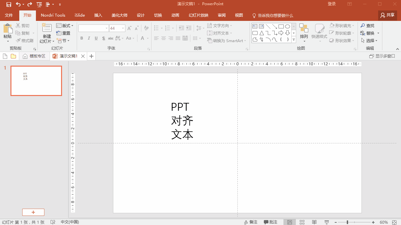The image size is (401, 225).
Task: Click the Save icon in quick access toolbar
Action: click(x=9, y=4)
